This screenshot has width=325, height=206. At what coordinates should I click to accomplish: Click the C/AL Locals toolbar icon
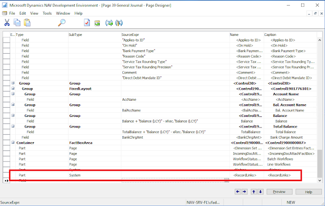point(119,23)
